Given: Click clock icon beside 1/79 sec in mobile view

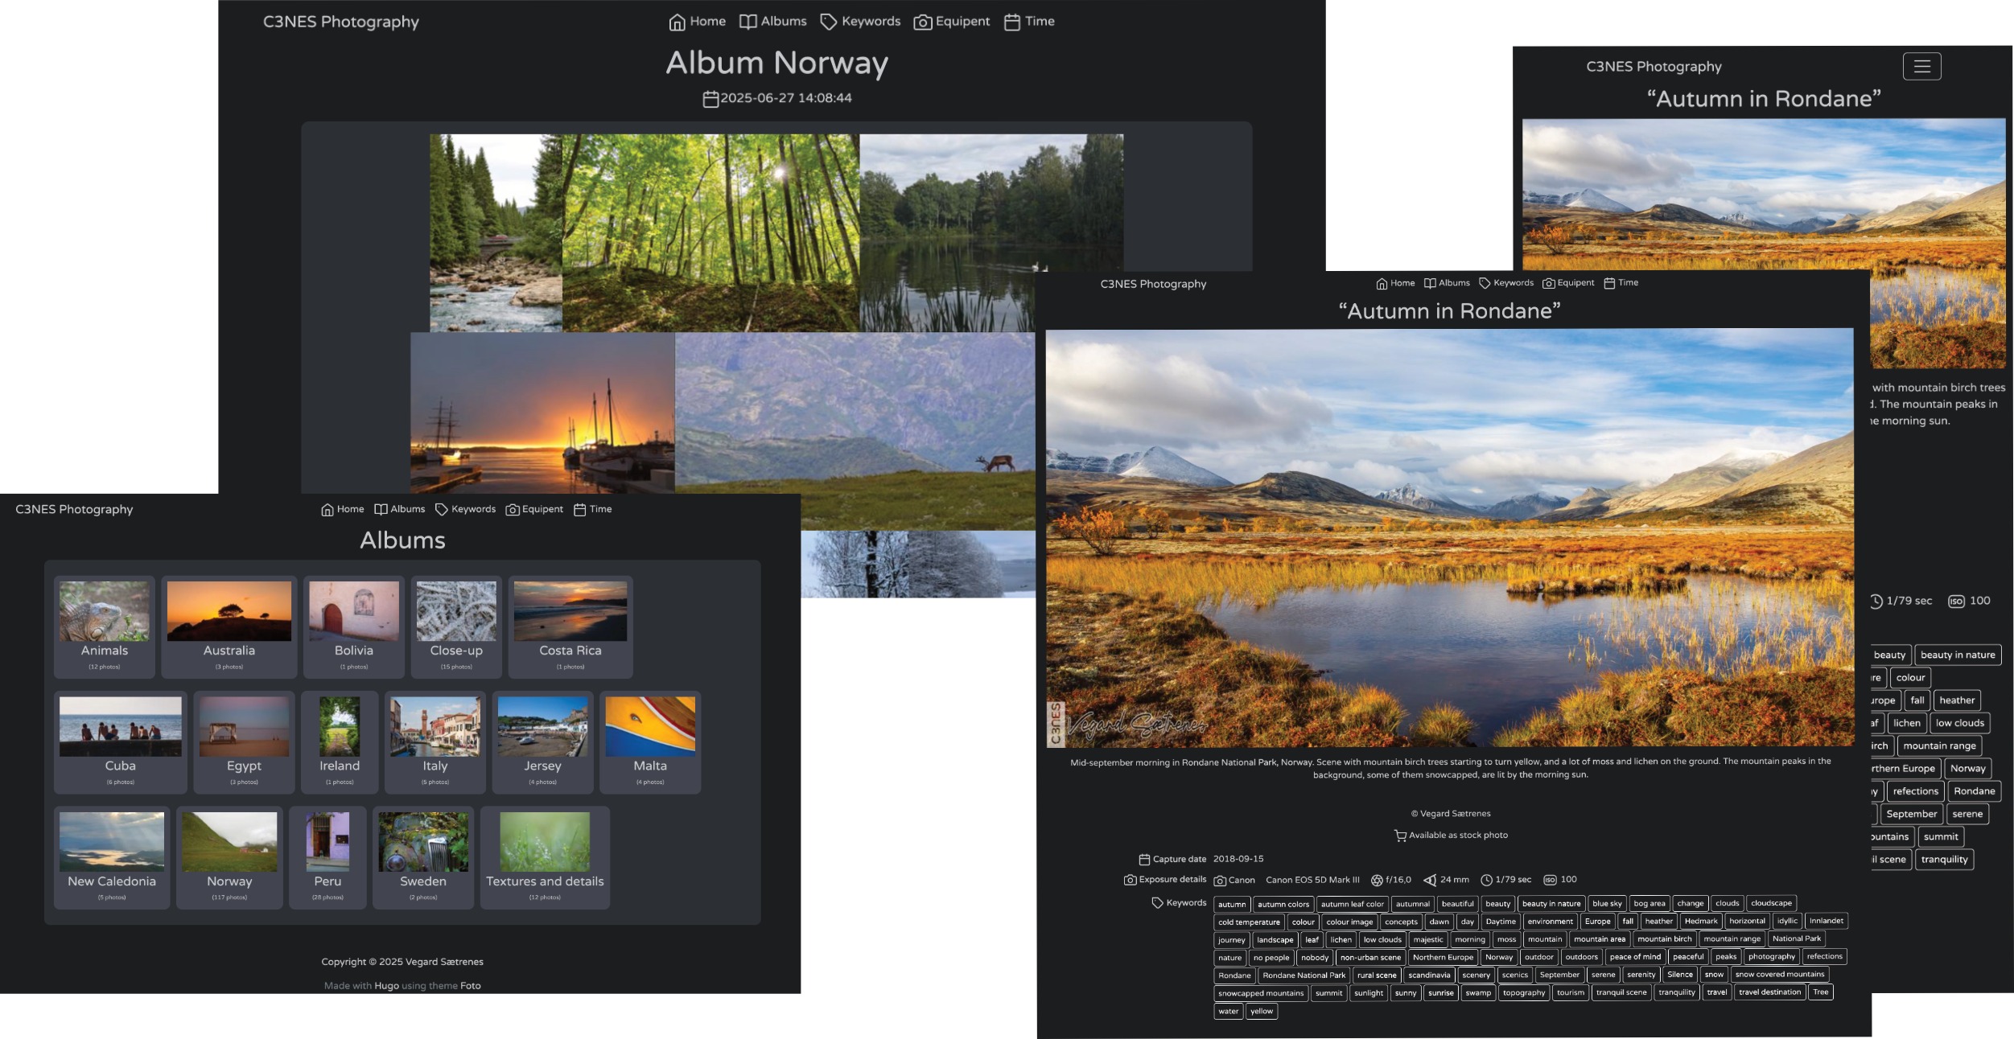Looking at the screenshot, I should (x=1876, y=602).
